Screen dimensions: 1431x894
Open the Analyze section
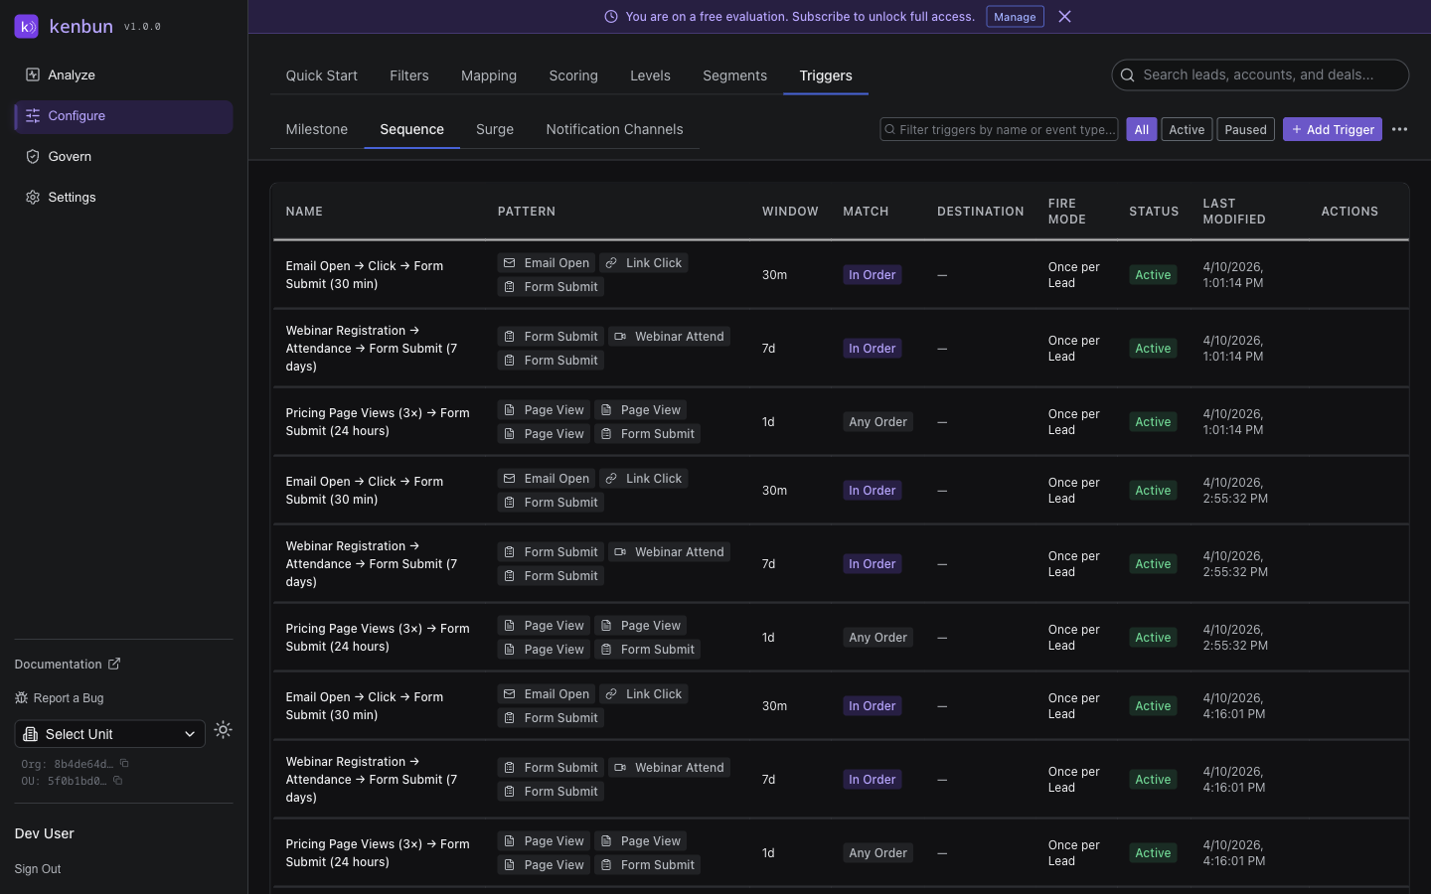click(x=123, y=75)
